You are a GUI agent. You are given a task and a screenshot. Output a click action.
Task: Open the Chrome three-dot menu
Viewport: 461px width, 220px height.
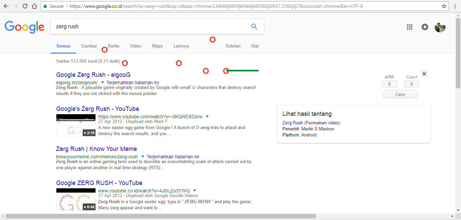455,6
